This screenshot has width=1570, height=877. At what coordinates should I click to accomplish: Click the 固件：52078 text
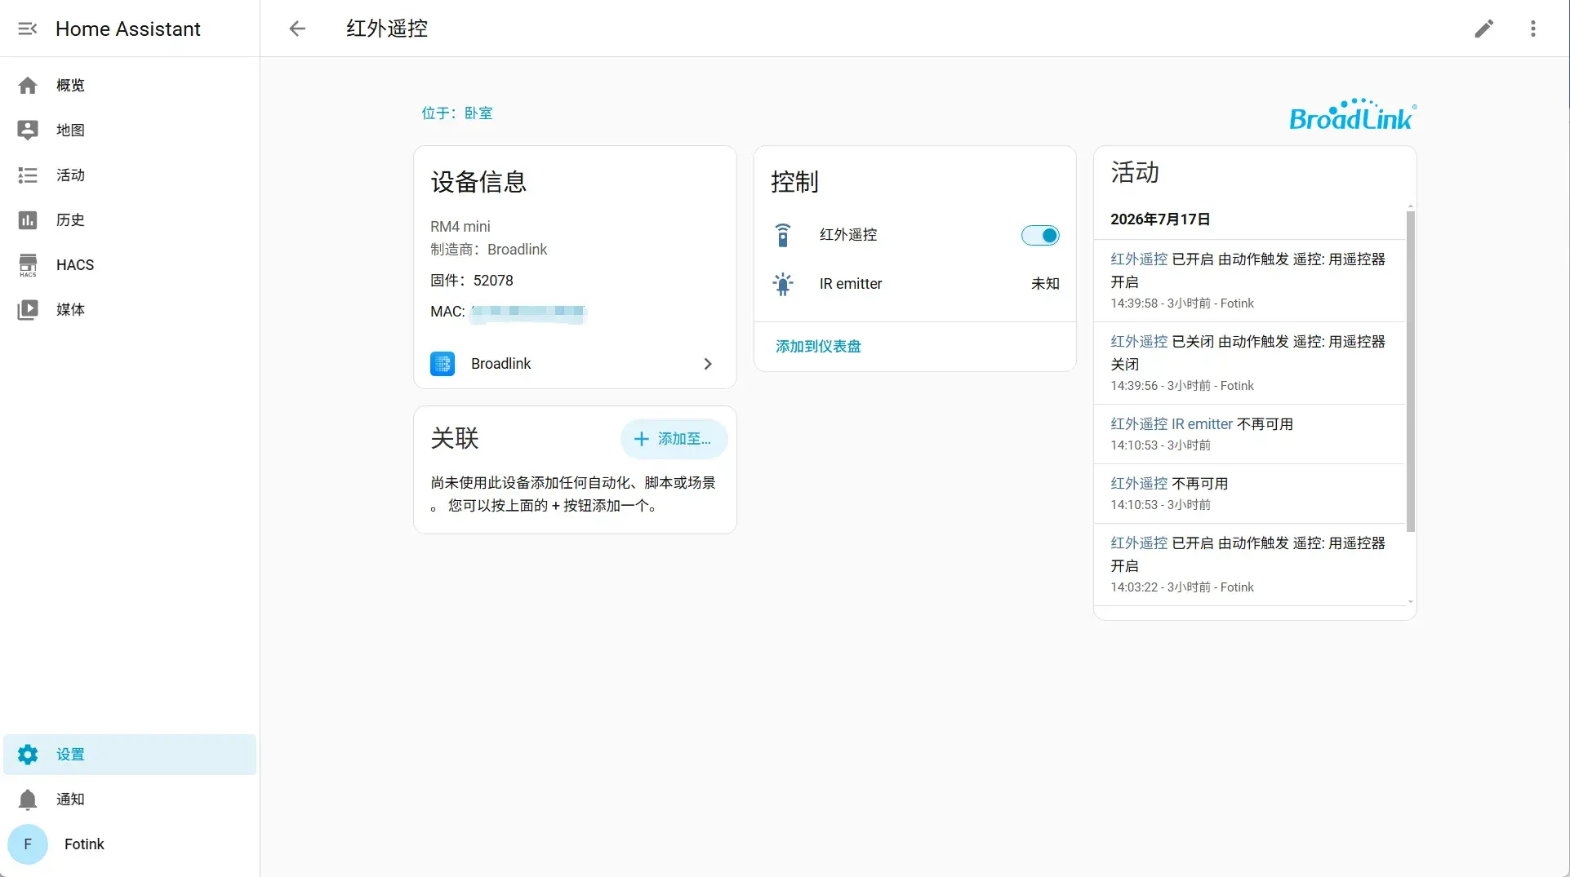pos(472,281)
